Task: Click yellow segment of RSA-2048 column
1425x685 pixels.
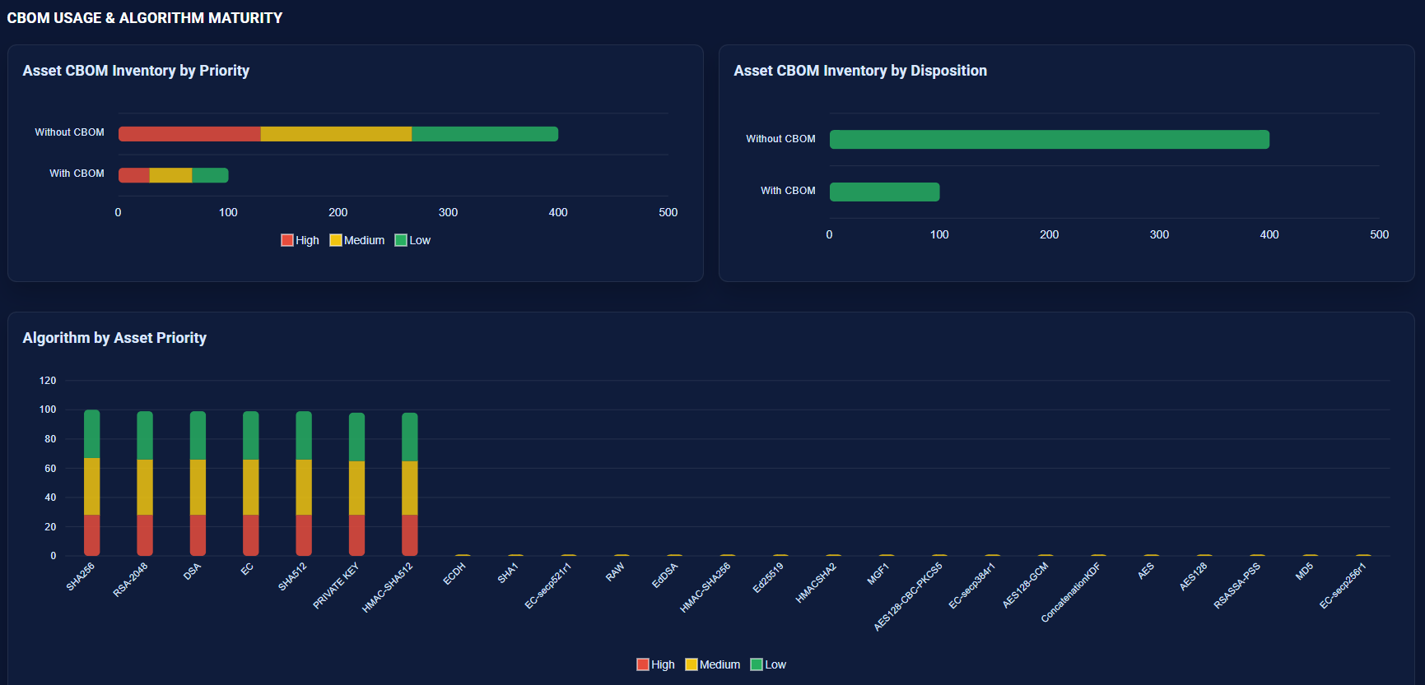Action: (145, 487)
